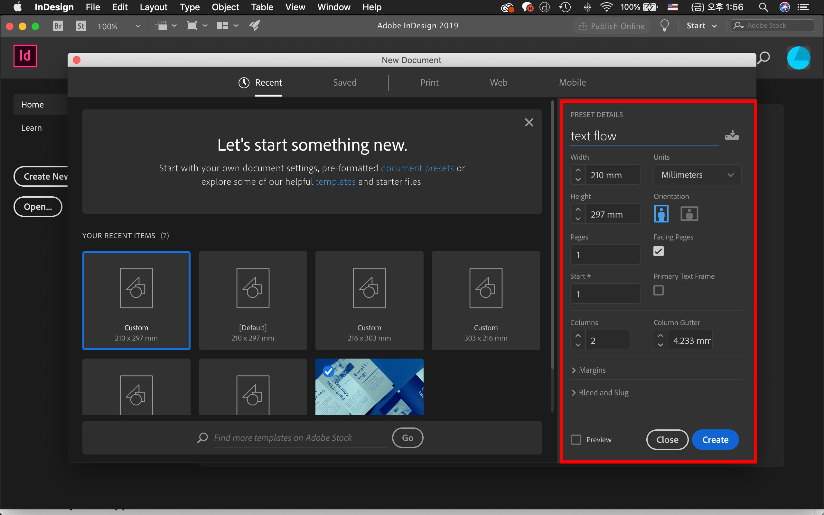Expand the Margins section

[589, 370]
